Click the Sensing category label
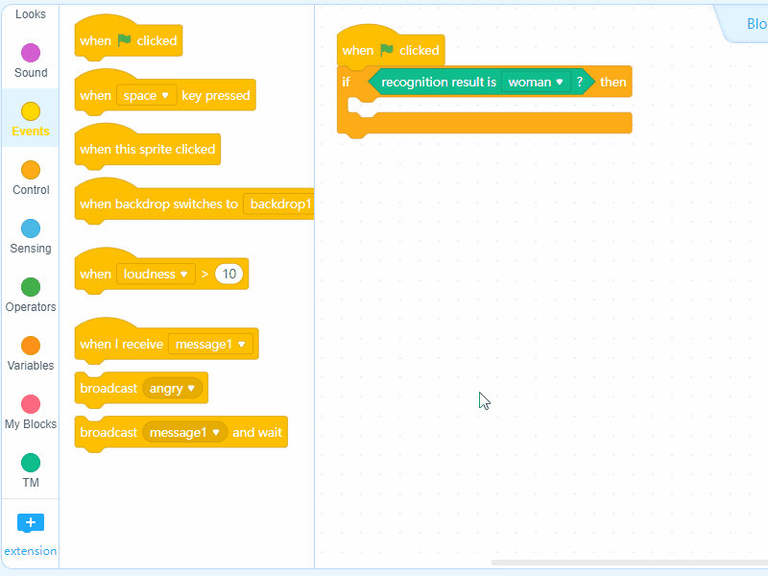Screen dimensions: 768x576 31,249
